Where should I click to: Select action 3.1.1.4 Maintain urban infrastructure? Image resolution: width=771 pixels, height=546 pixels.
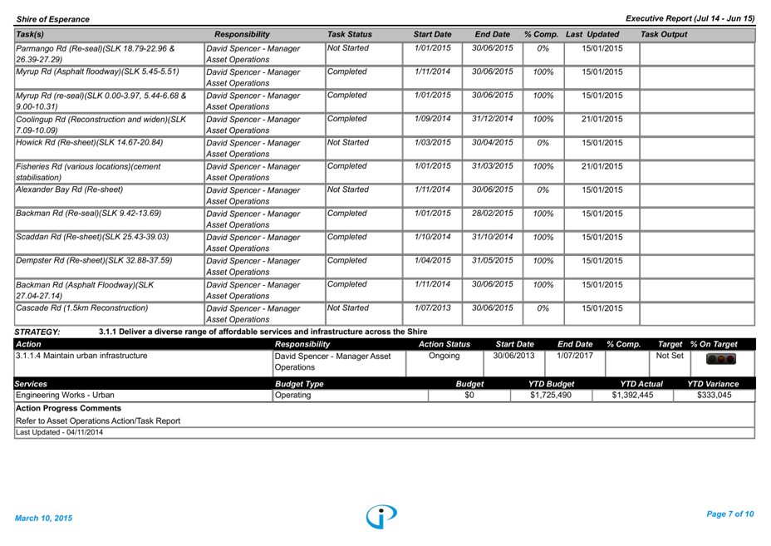[81, 356]
